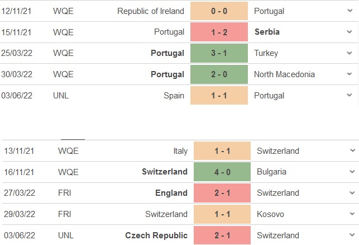Expand the Switzerland vs Bulgaria match row
The image size is (359, 245).
[x=352, y=172]
